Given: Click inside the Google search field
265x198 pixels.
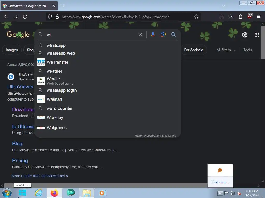Looking at the screenshot, I should click(91, 35).
